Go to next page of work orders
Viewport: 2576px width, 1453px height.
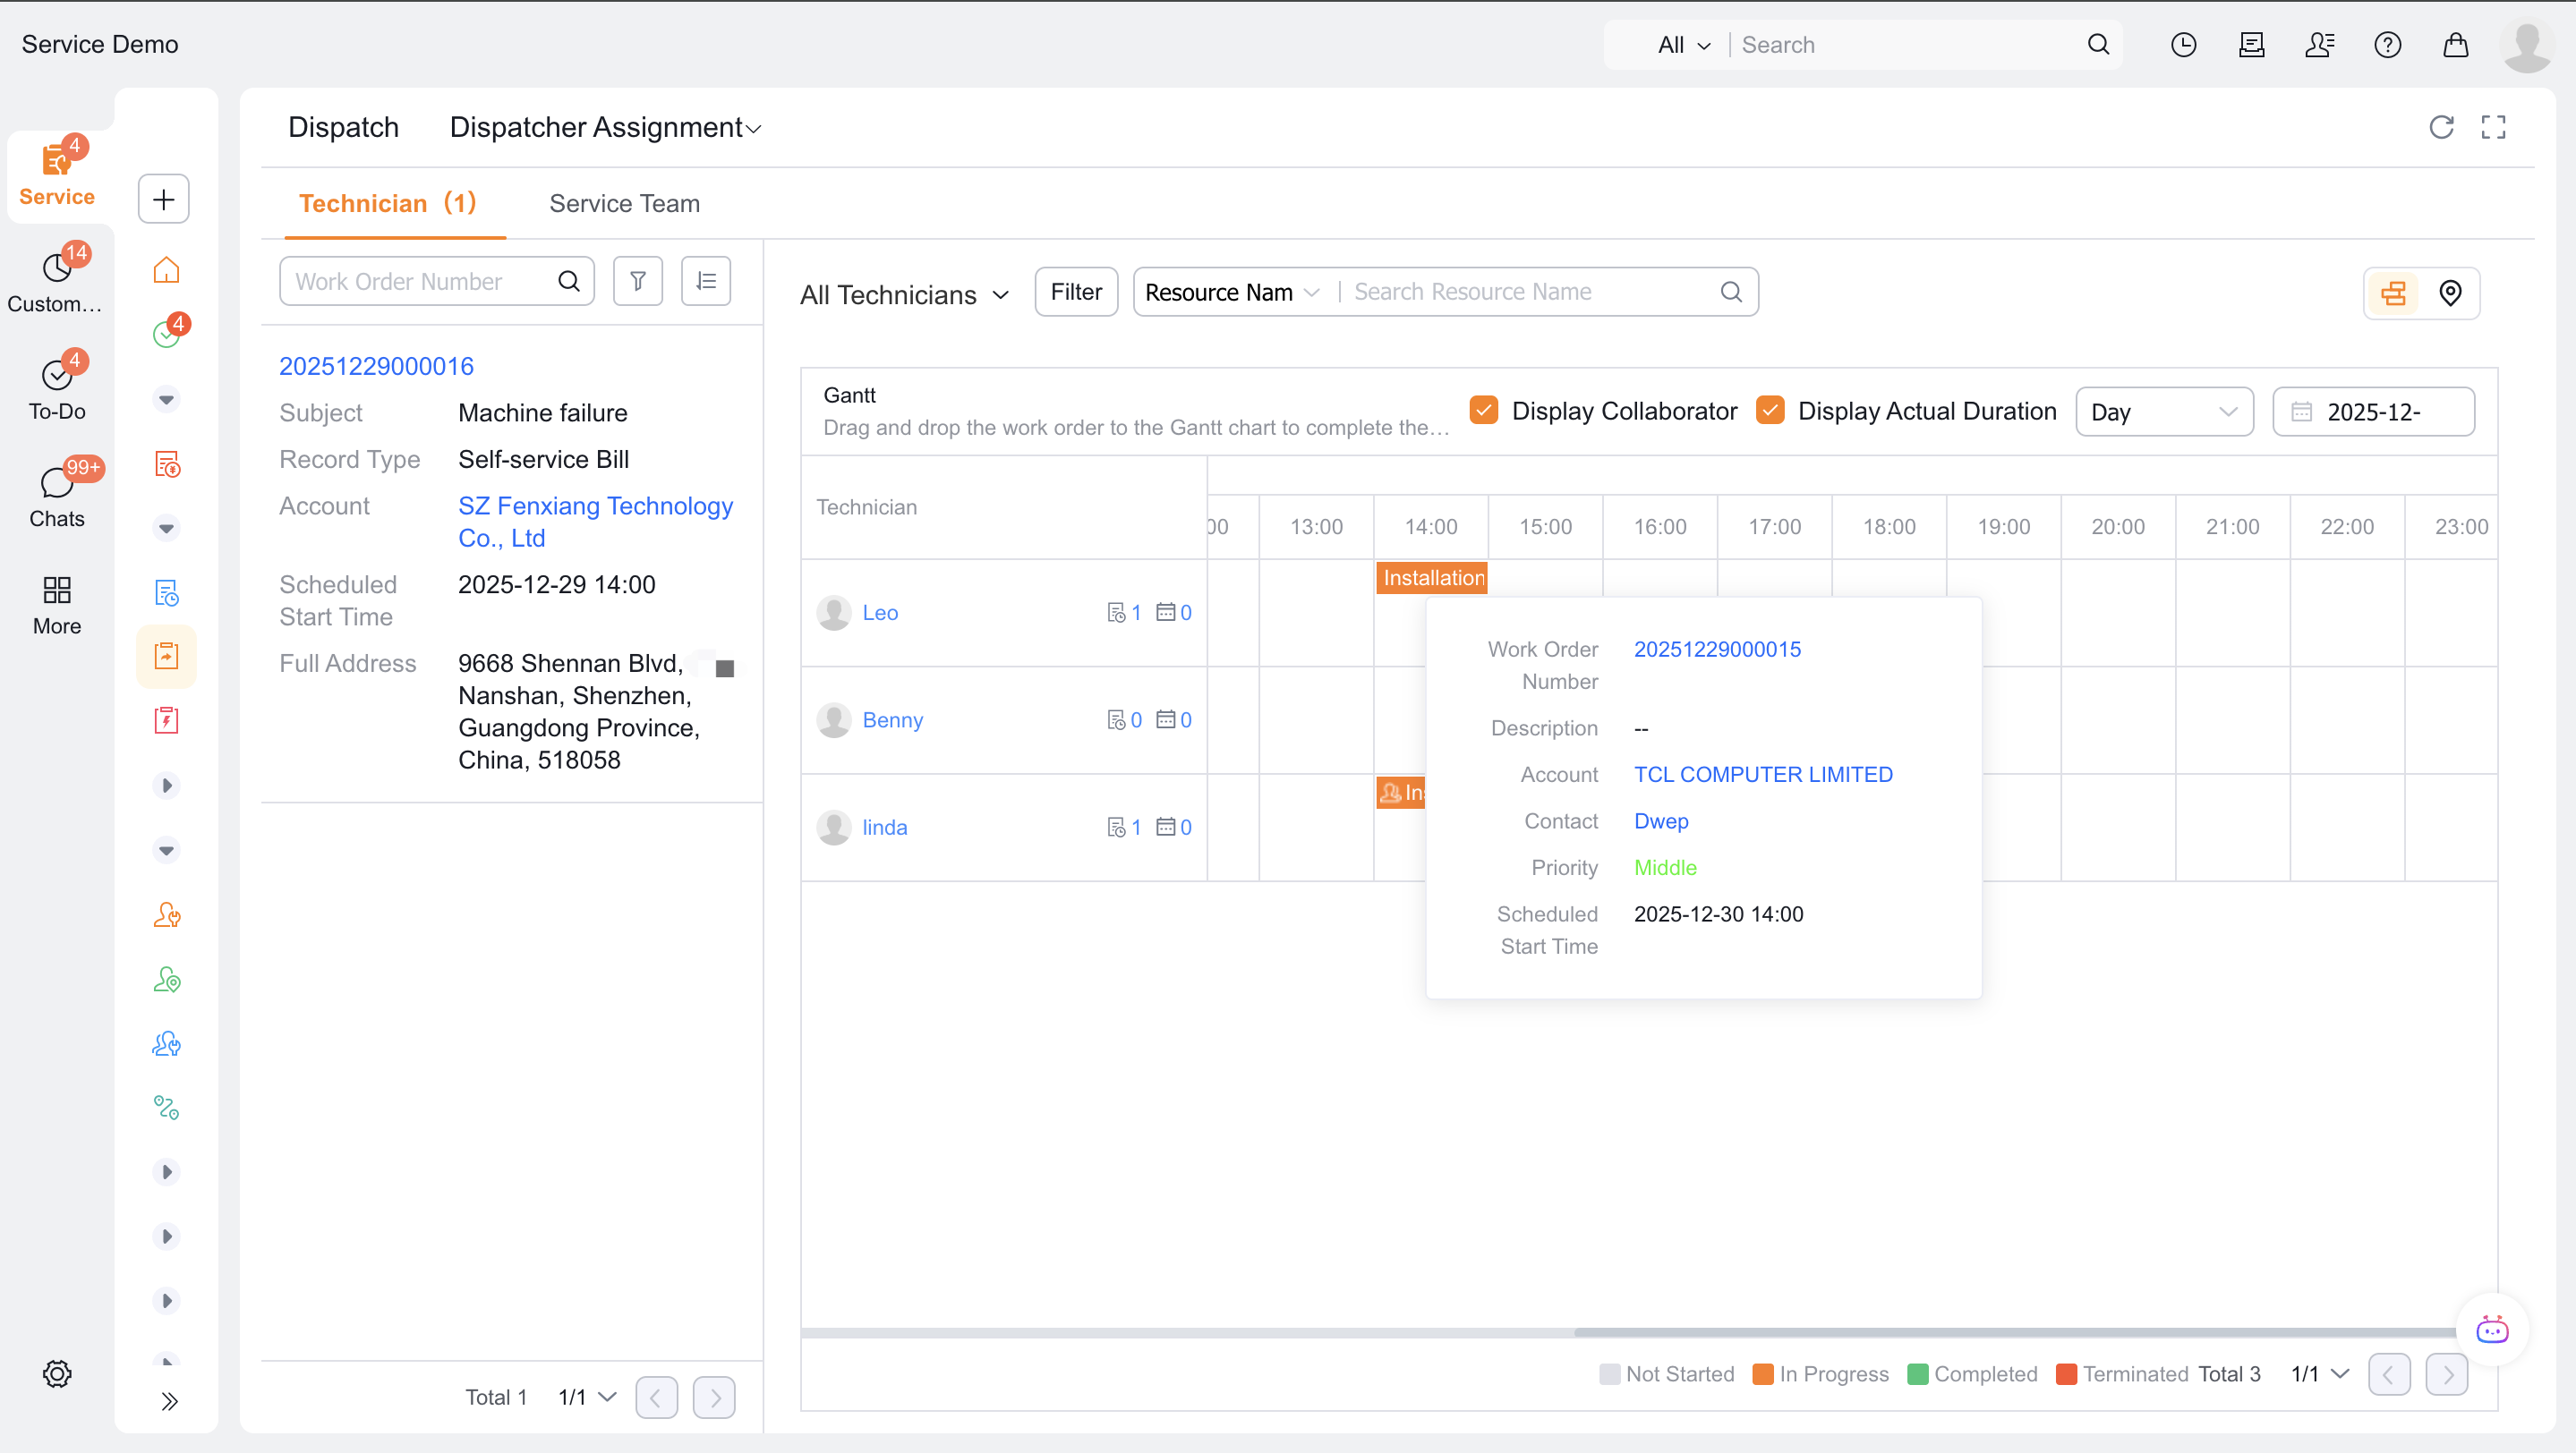(x=714, y=1397)
